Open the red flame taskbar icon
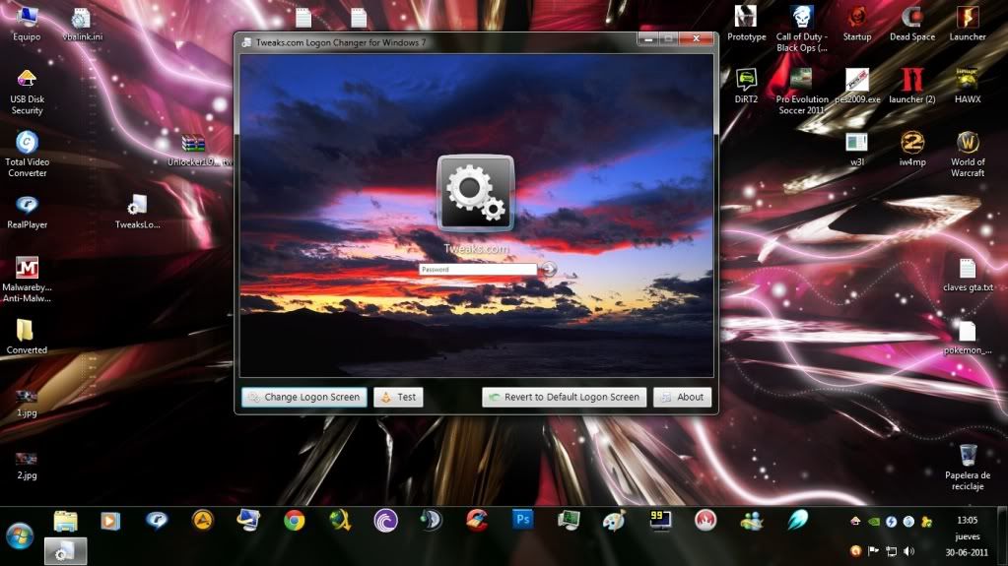Screen dimensions: 1008x566 click(706, 521)
